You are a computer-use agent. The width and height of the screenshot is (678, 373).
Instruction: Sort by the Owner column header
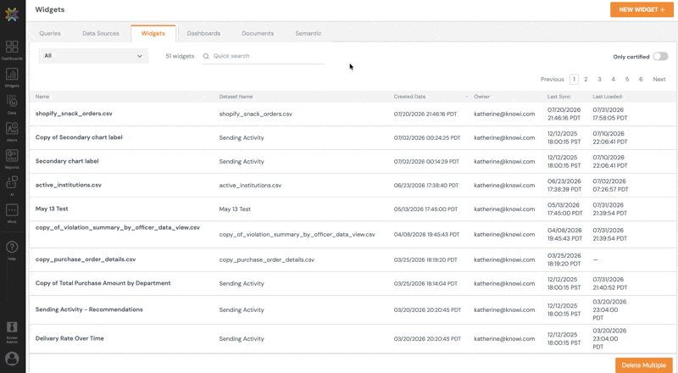481,97
